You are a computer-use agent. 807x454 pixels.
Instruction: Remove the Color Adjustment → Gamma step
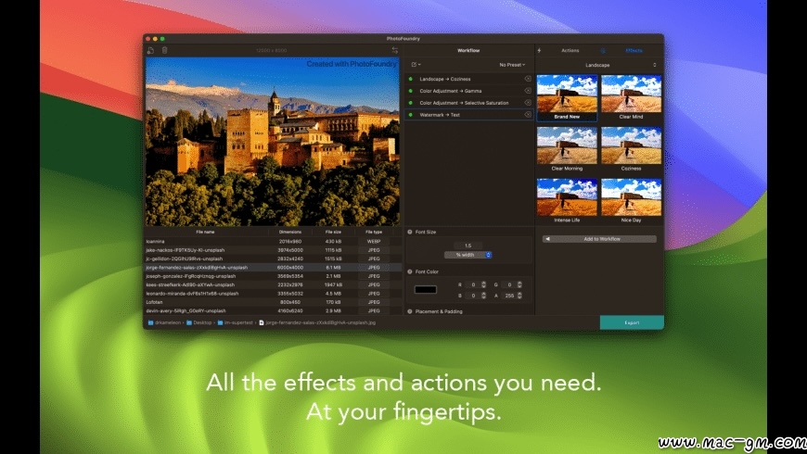[x=528, y=91]
